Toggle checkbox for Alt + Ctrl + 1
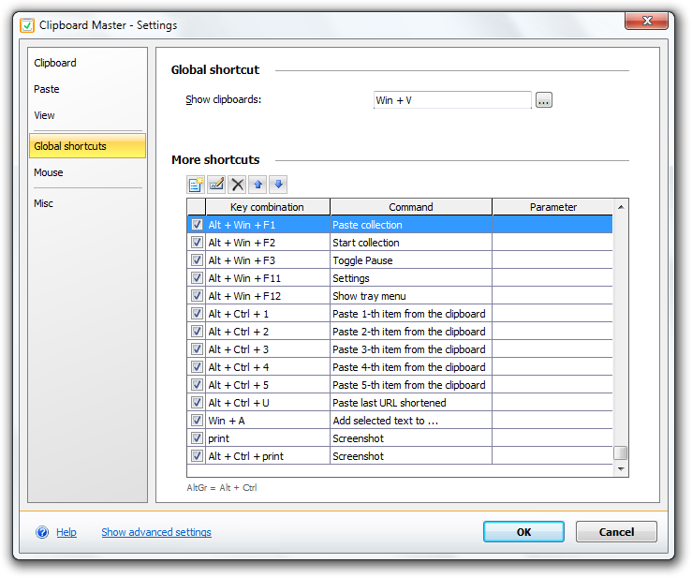 point(197,314)
